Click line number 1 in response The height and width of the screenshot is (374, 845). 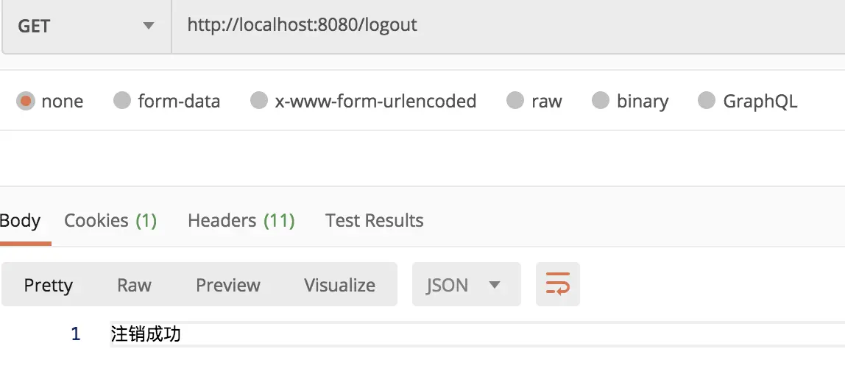75,334
